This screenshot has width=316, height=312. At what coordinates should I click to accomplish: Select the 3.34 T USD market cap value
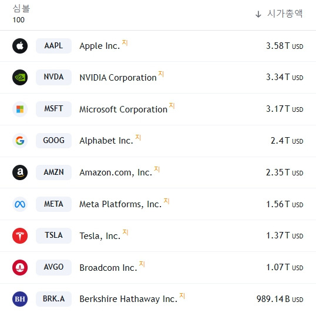pos(284,77)
